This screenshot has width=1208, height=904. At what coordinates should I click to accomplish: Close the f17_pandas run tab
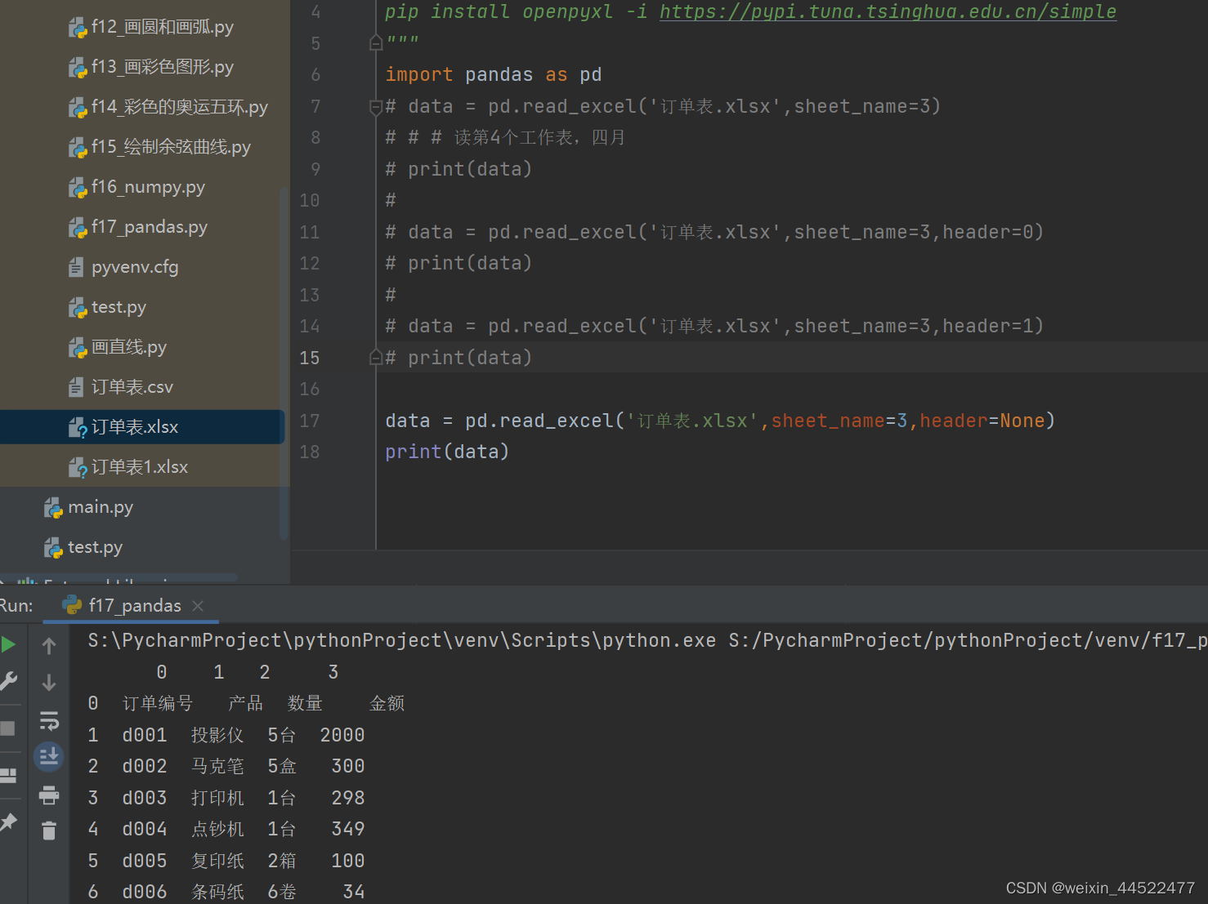coord(198,606)
